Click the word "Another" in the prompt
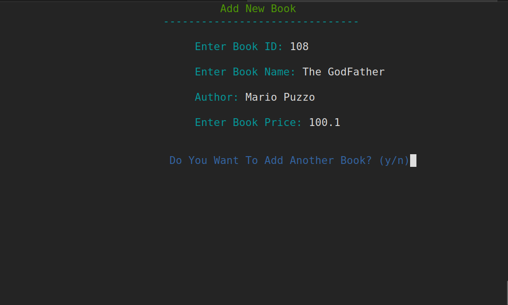 [x=312, y=160]
